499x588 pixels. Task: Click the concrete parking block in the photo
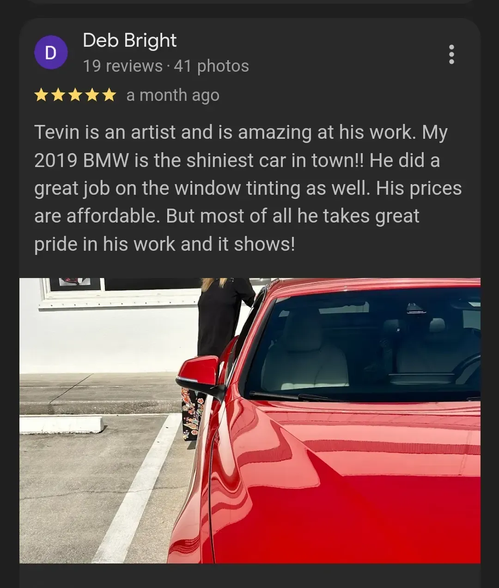(61, 425)
